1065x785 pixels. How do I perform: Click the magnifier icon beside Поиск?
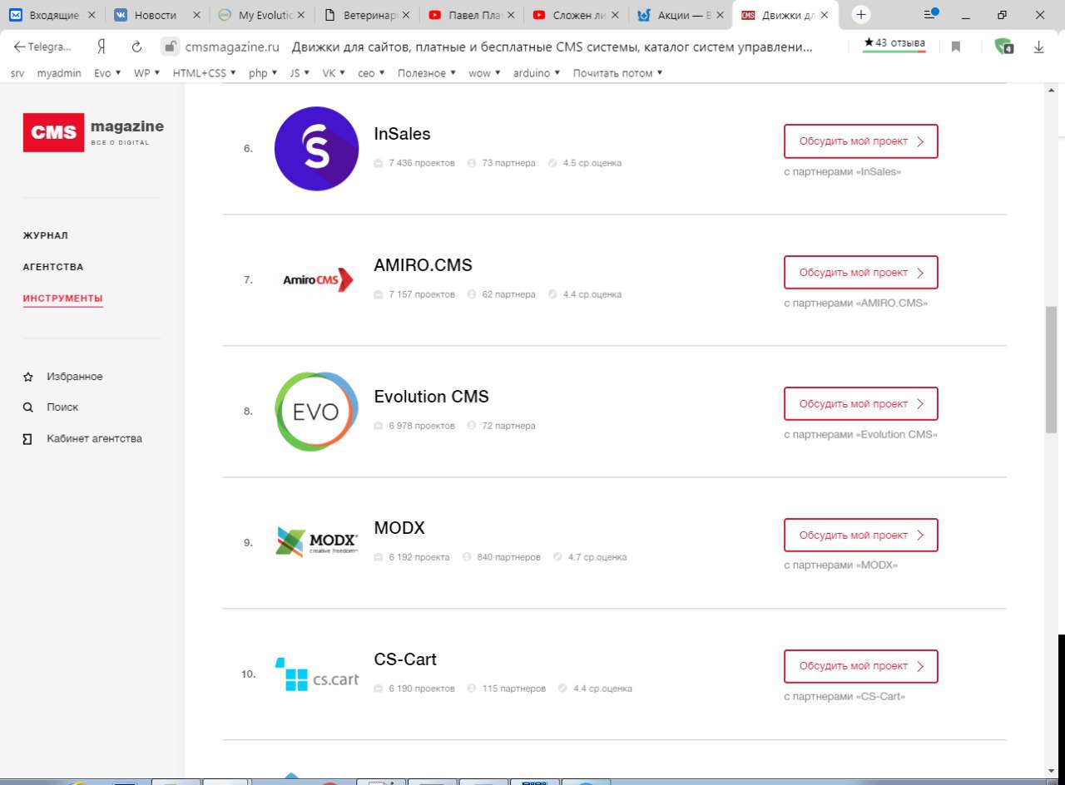pos(28,407)
